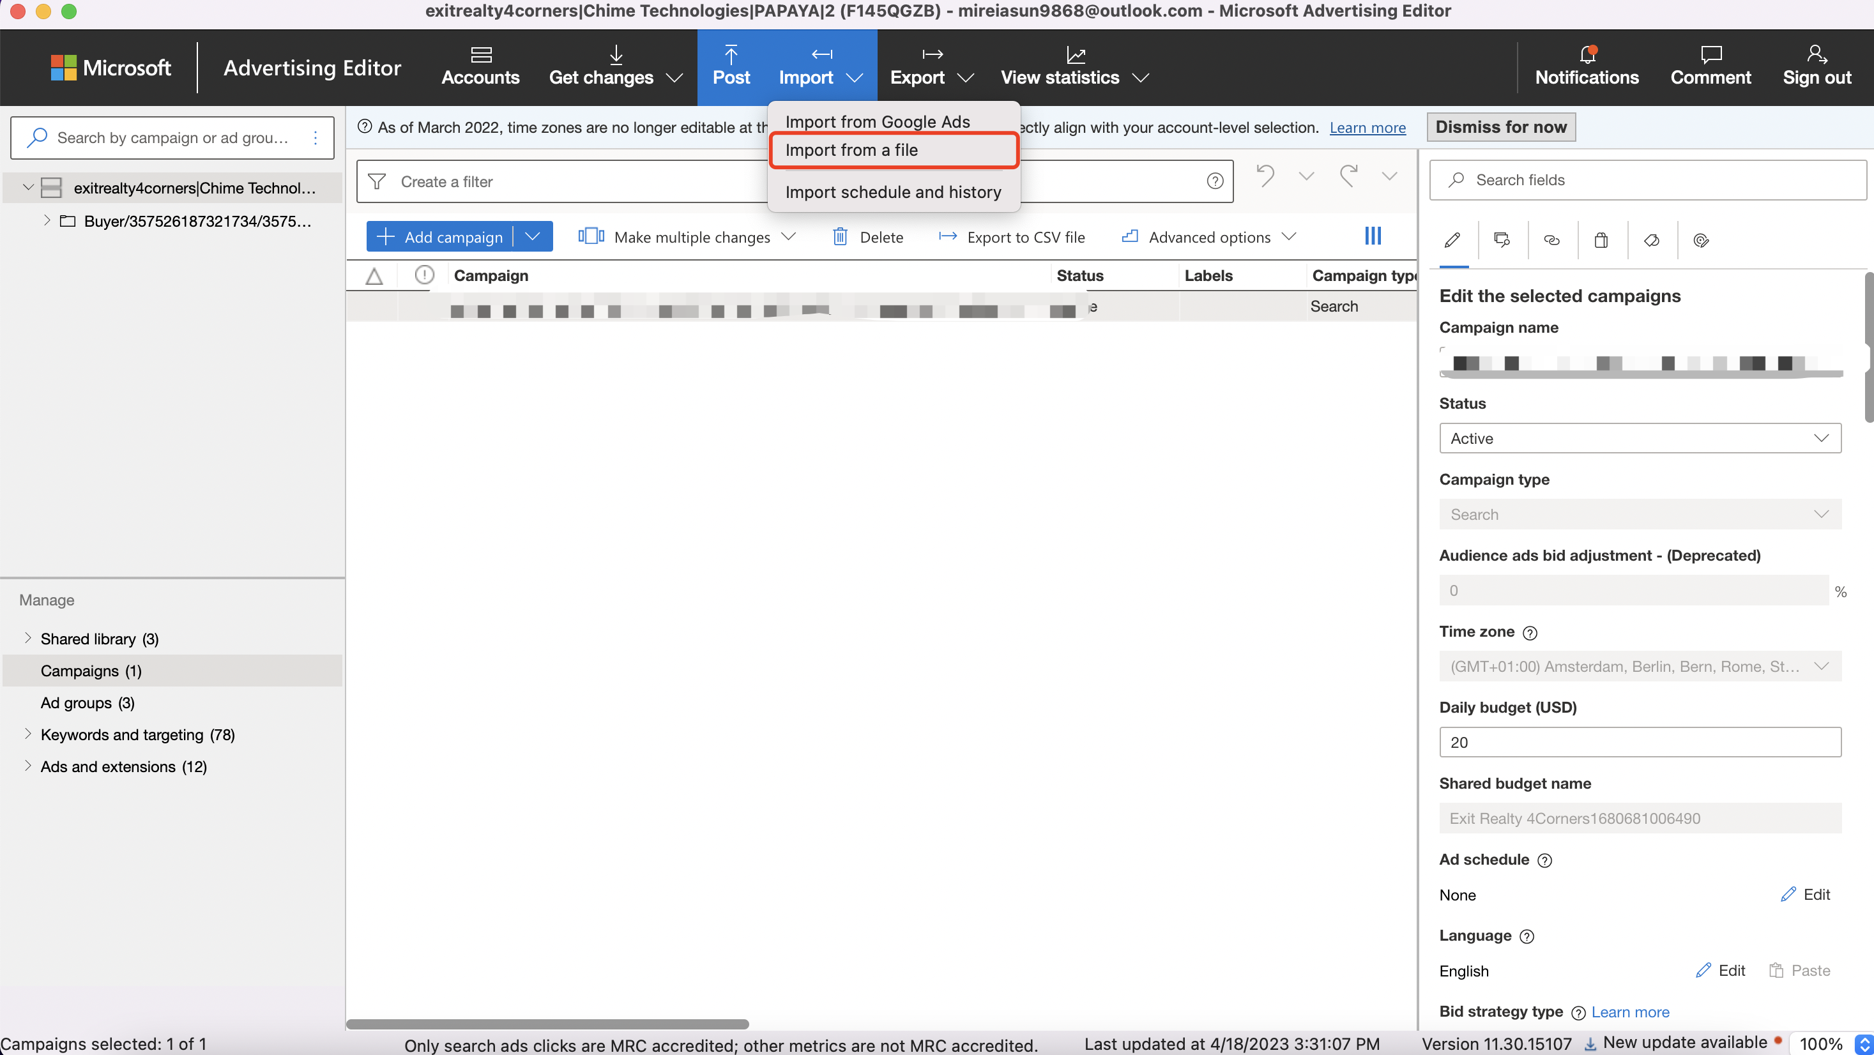Viewport: 1874px width, 1055px height.
Task: Open the label tag tab in editor pane
Action: tap(1650, 239)
